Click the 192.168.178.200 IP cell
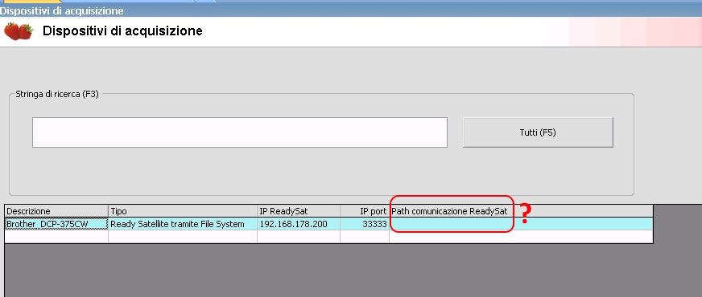 click(299, 224)
